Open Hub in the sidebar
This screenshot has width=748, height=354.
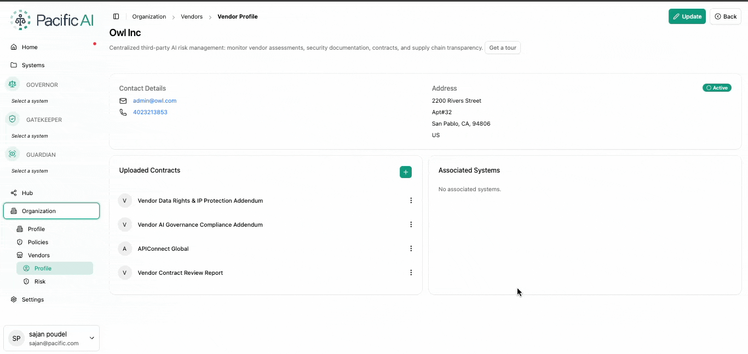tap(27, 193)
